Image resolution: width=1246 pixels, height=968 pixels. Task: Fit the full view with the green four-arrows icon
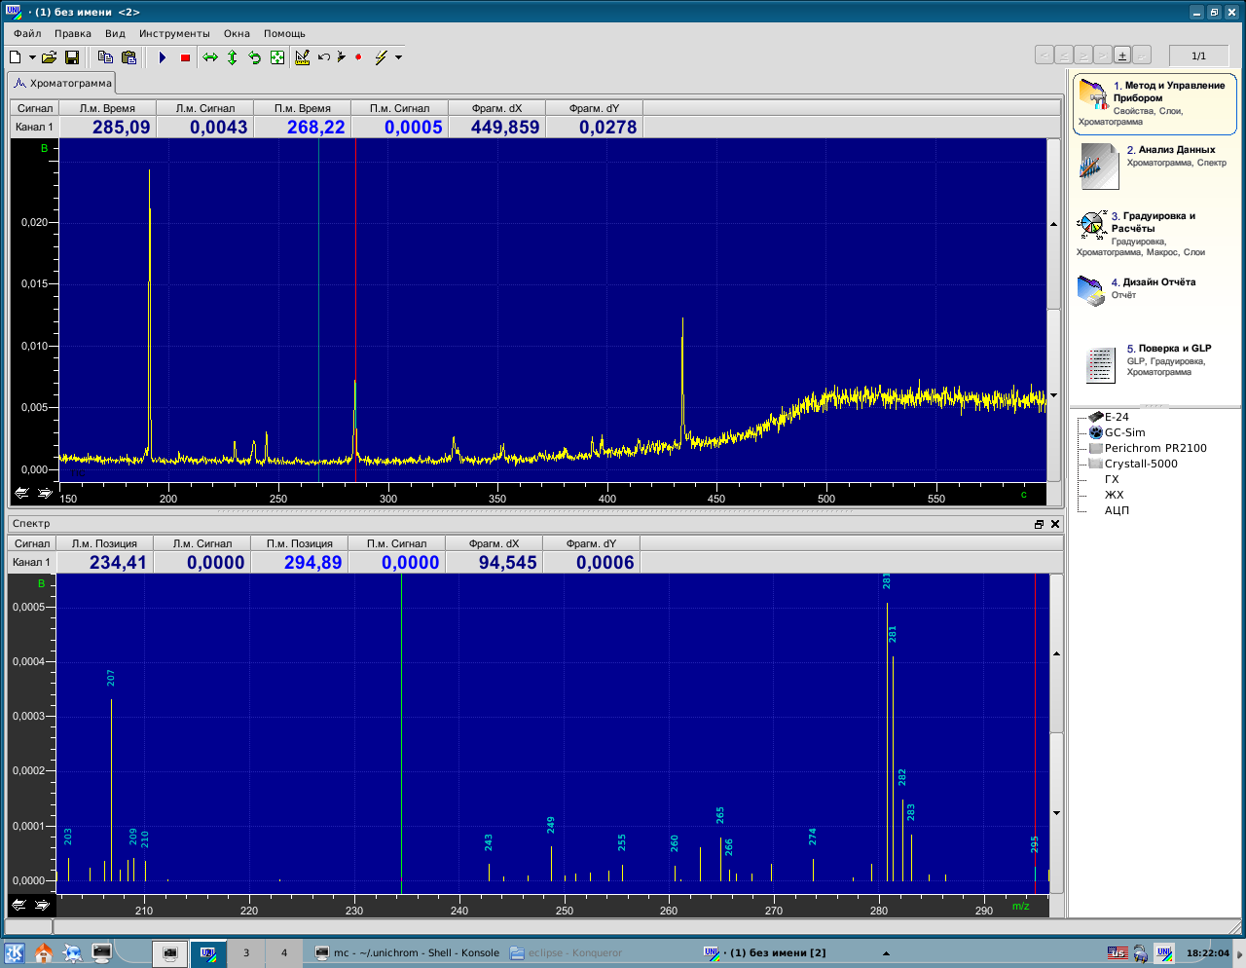(x=277, y=57)
